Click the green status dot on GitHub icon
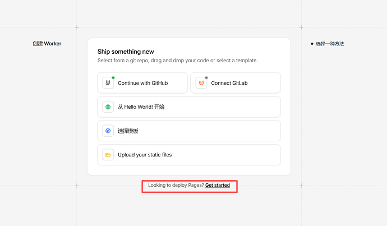Viewport: 387px width, 226px height. coord(113,78)
